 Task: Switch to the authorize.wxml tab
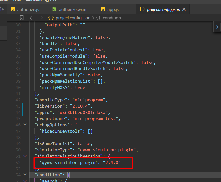point(72,9)
